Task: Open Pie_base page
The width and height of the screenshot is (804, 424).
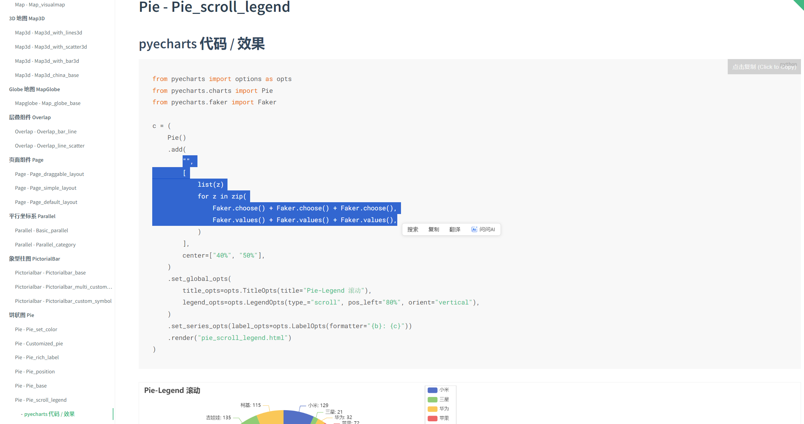Action: pos(31,386)
